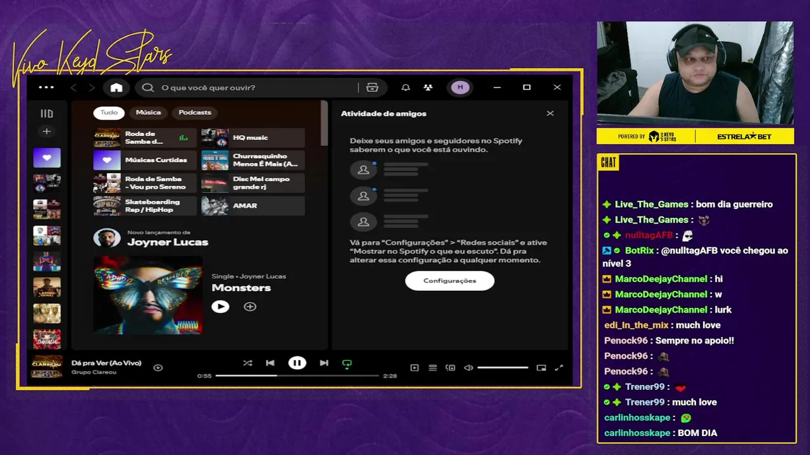The height and width of the screenshot is (455, 810).
Task: Go back with the left arrow
Action: pos(73,87)
